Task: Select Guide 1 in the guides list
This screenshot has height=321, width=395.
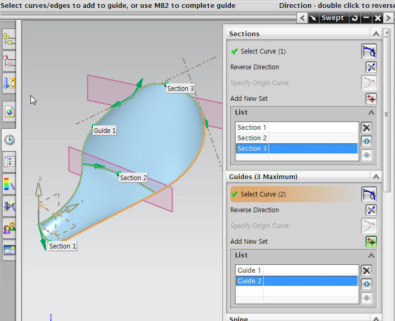Action: point(249,271)
